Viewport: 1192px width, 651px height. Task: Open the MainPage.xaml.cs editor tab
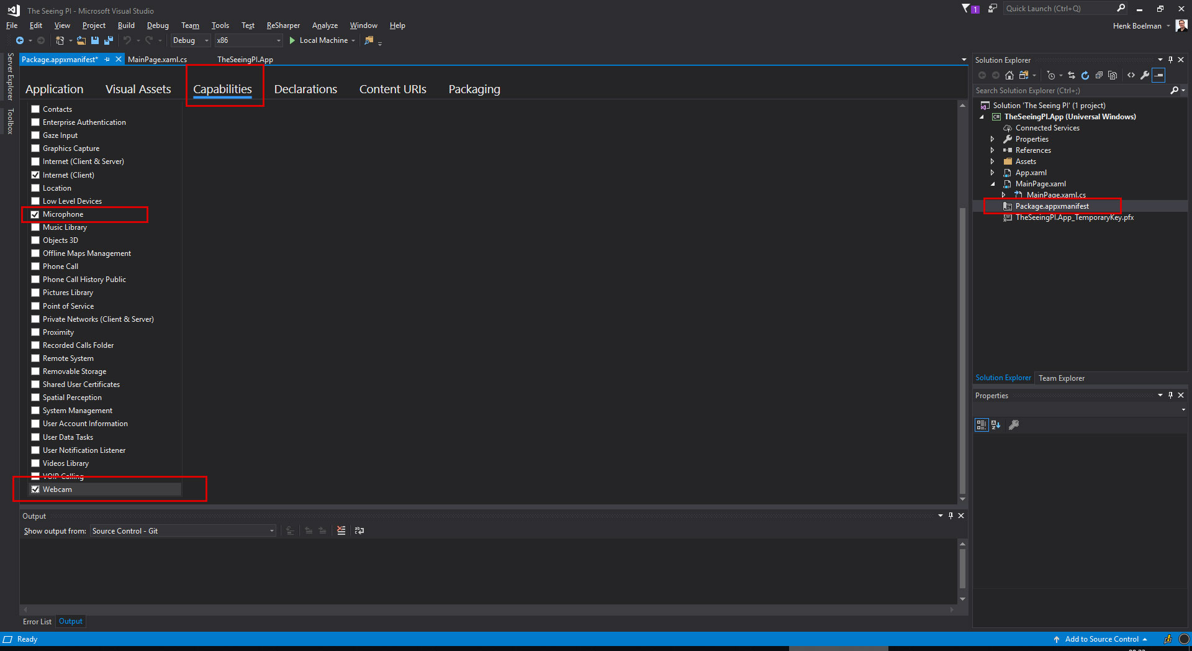pos(157,60)
